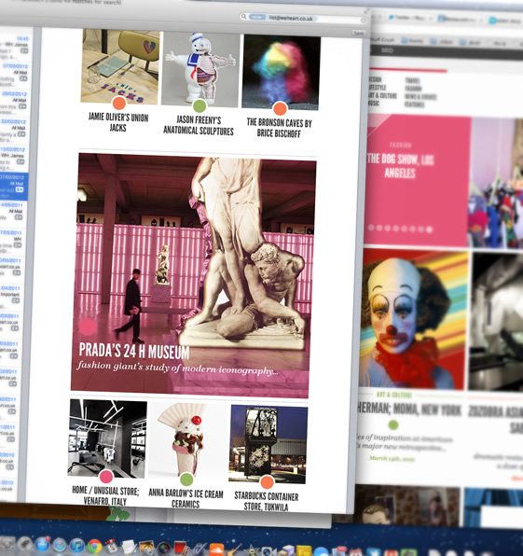
Task: Open the Venafro unusual store thumbnail
Action: 107,438
